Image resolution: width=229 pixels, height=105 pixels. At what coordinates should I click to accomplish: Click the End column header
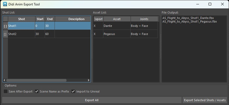pos(50,19)
